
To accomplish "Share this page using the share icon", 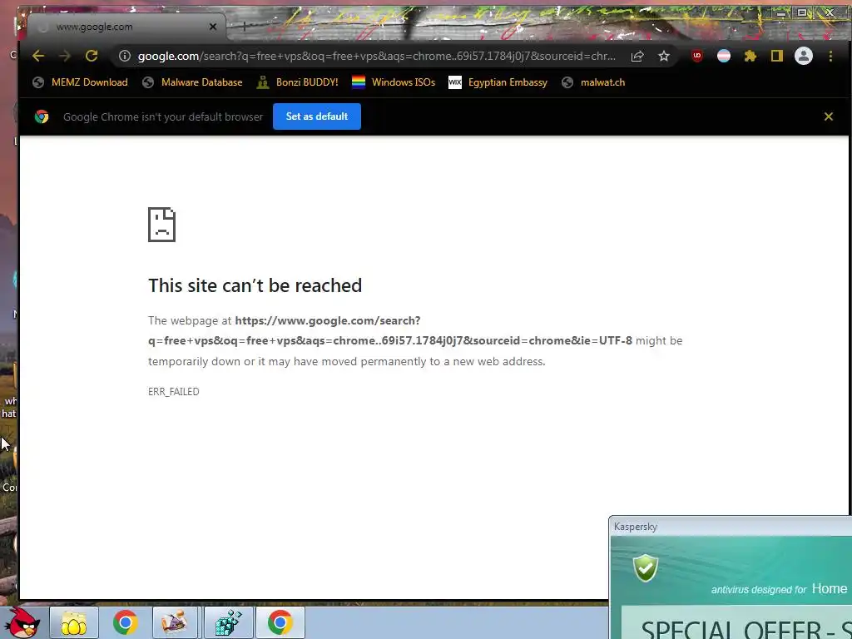I will 637,56.
